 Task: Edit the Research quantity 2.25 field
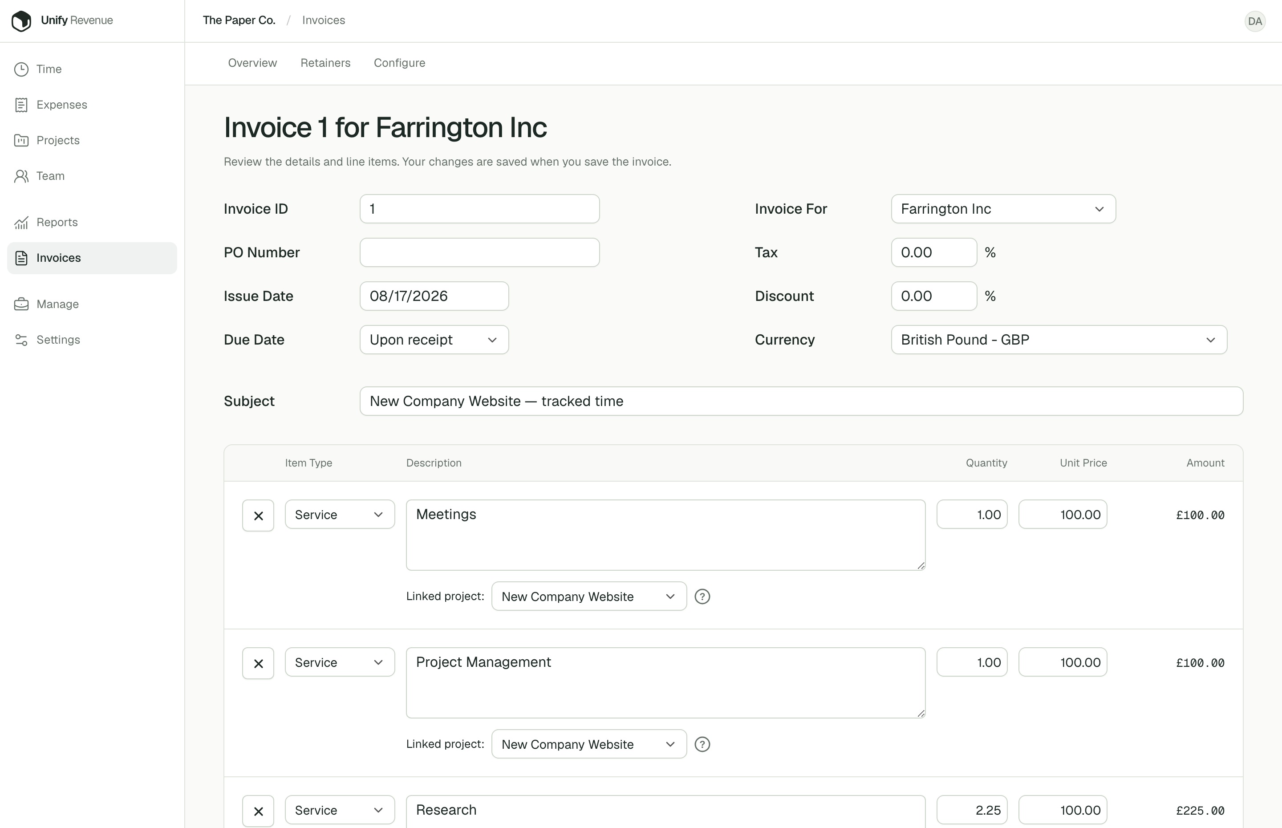972,810
